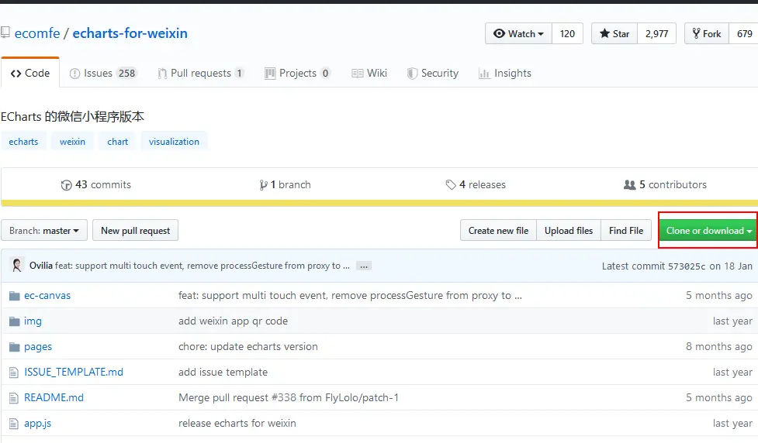Switch to the Issues tab

[103, 73]
